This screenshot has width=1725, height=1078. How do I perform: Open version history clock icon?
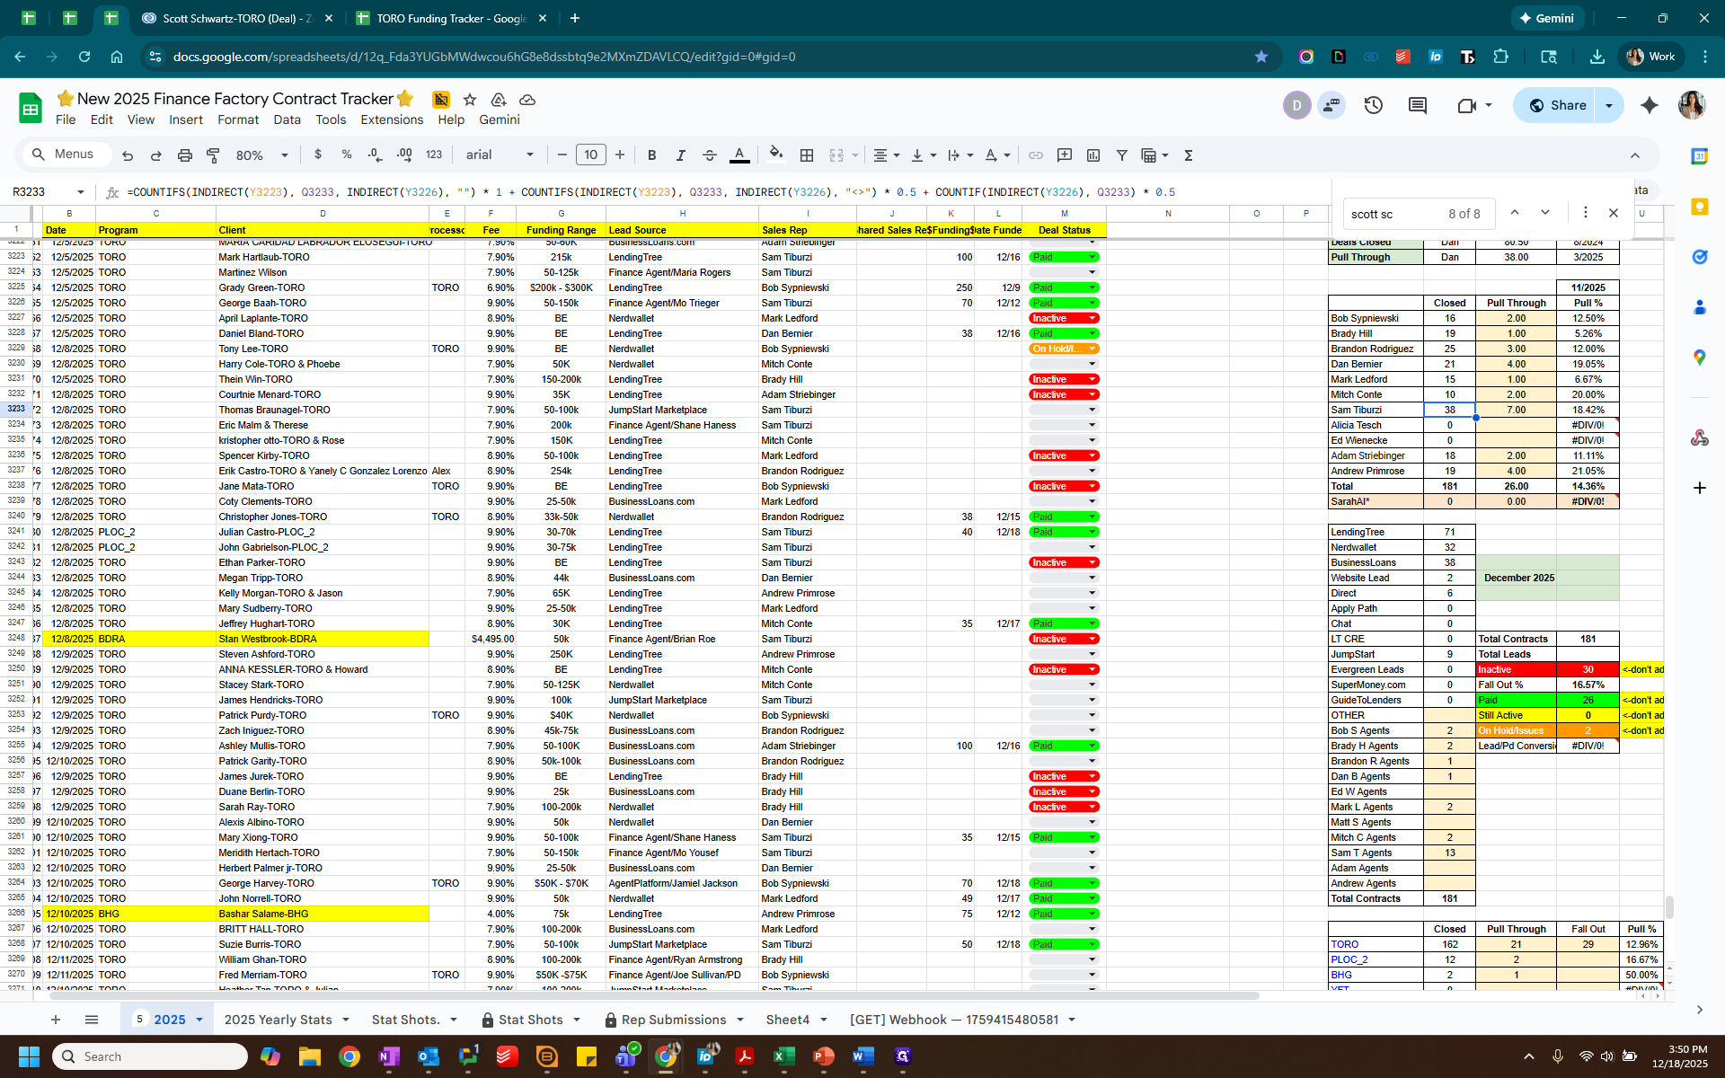pyautogui.click(x=1373, y=105)
